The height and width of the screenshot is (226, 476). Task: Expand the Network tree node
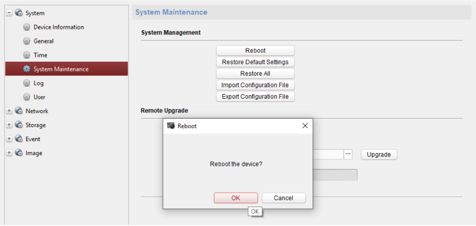point(9,111)
